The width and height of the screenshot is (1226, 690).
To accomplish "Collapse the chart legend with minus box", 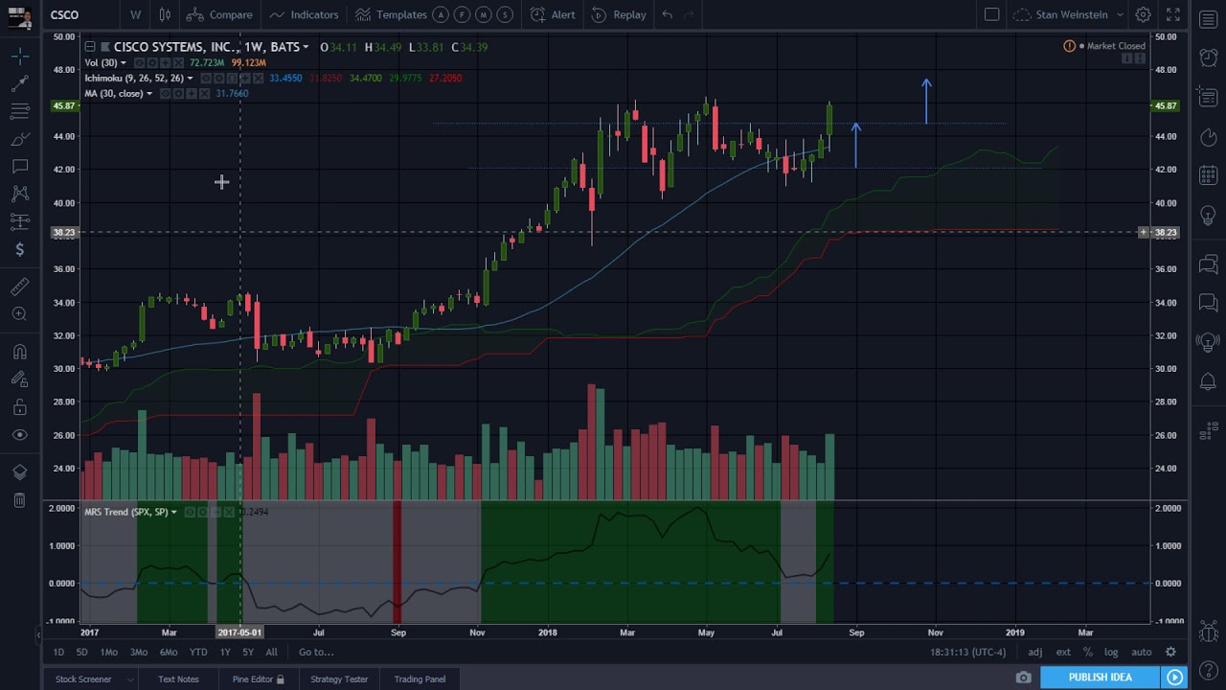I will point(89,46).
